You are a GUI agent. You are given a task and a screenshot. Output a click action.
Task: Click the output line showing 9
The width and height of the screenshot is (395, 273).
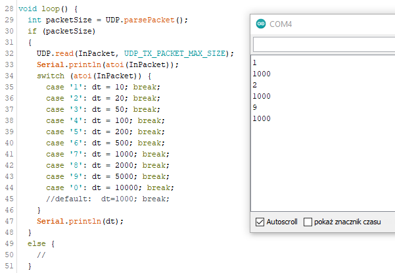255,107
